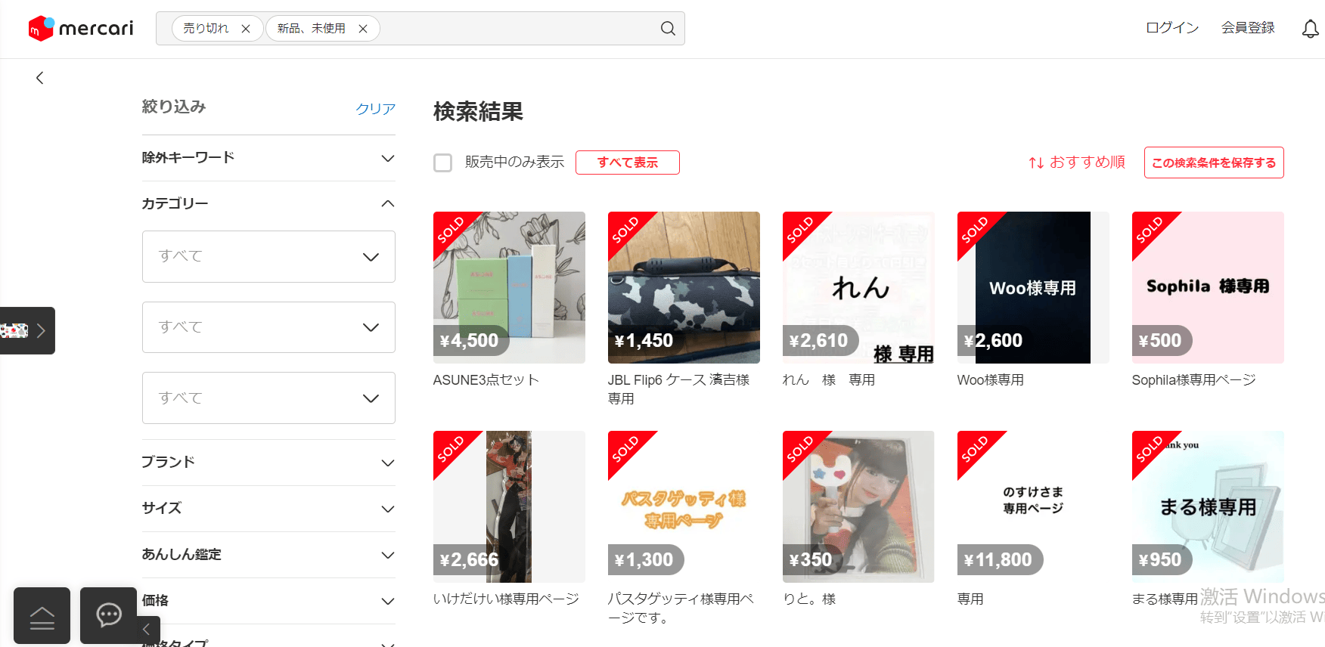Viewport: 1325px width, 647px height.
Task: Check the 販売中のみ表示 checkbox
Action: [443, 163]
